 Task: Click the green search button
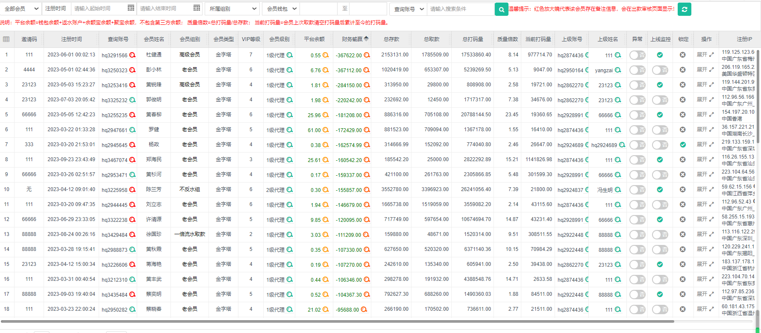coord(501,9)
